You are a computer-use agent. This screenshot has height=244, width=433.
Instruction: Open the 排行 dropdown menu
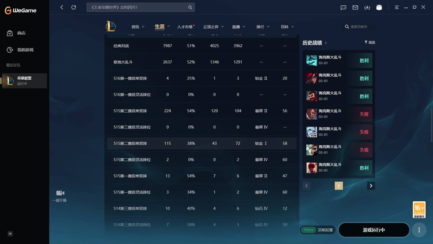263,27
